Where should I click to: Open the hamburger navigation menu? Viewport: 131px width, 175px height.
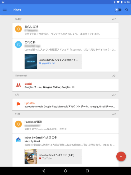(x=5, y=10)
